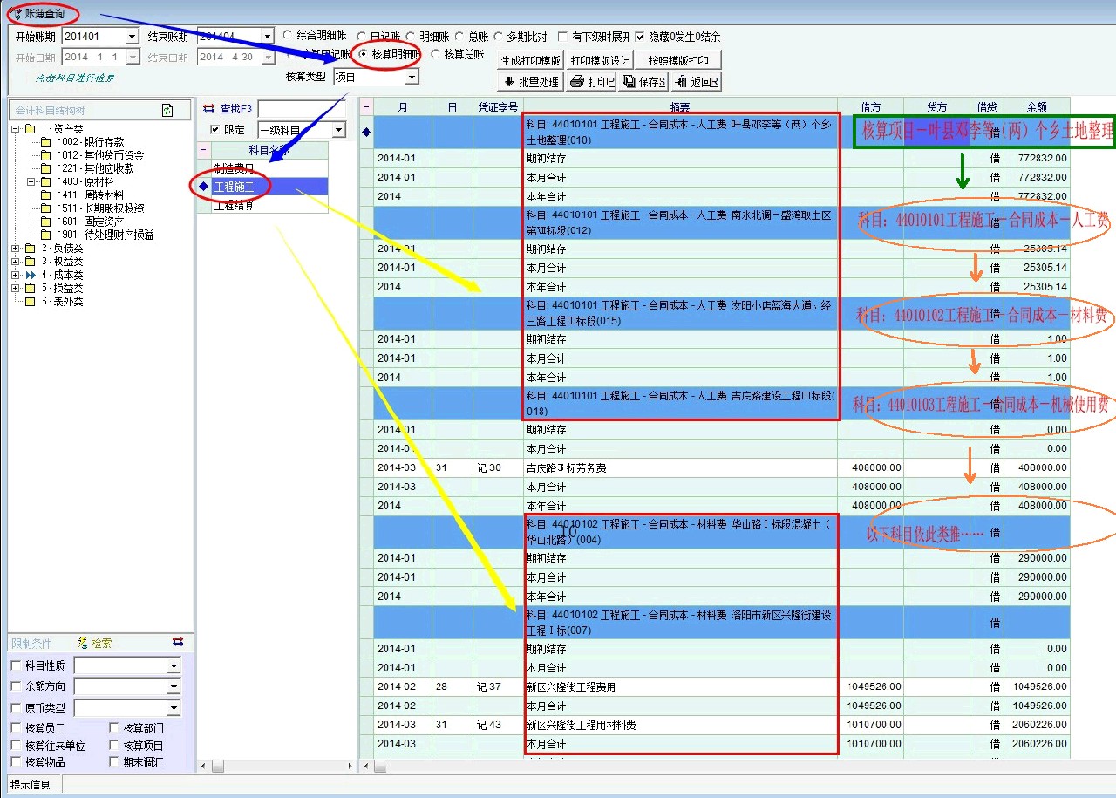Expand the 2-负债类 tree node

(16, 249)
